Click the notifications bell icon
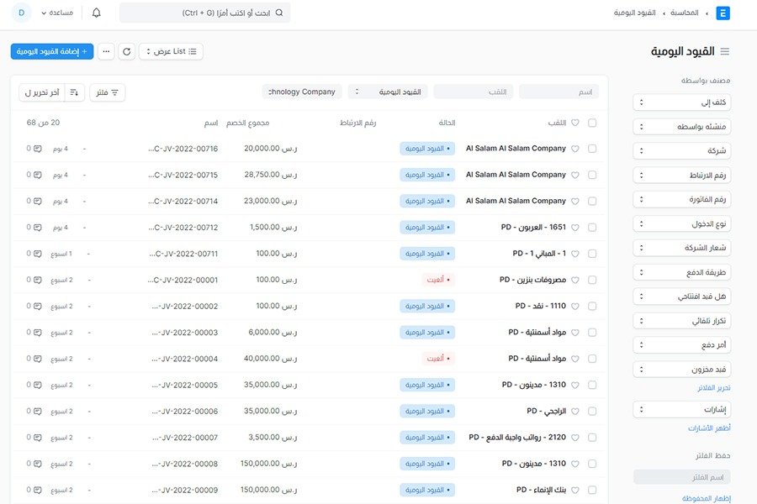Image resolution: width=757 pixels, height=504 pixels. (96, 13)
